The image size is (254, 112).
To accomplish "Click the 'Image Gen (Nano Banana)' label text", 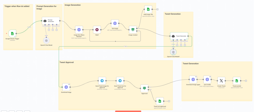I will (79, 36).
